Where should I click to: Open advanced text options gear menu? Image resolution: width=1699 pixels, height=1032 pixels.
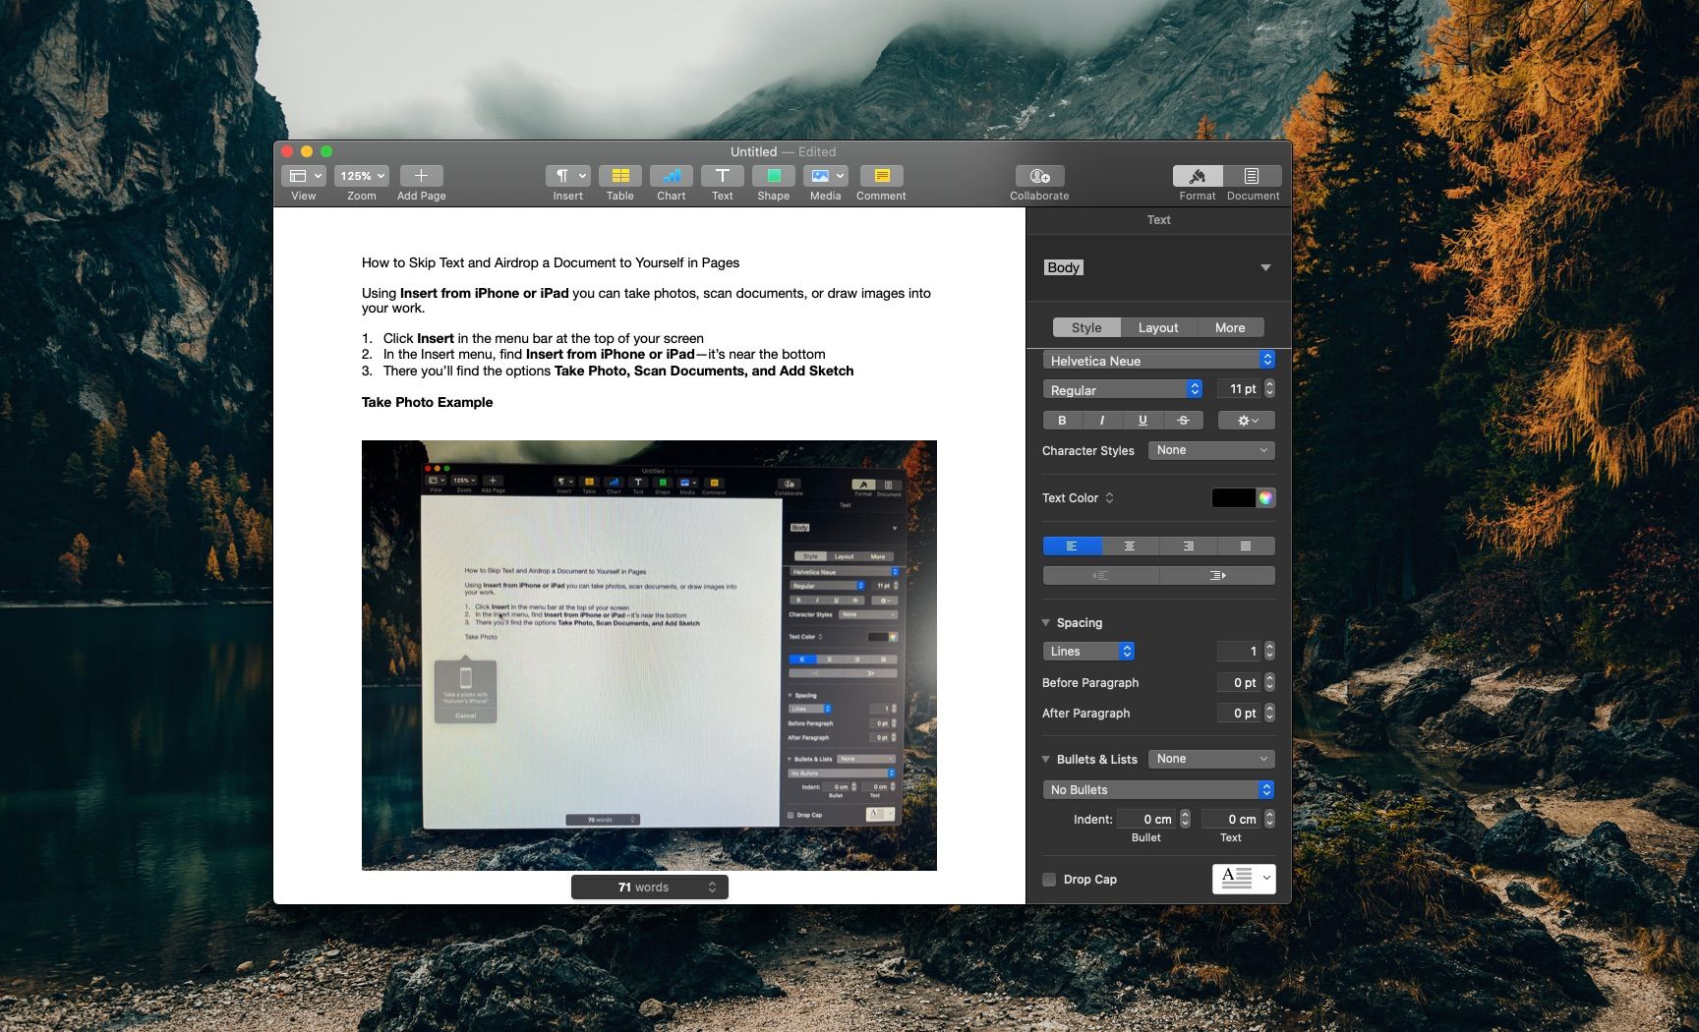[x=1247, y=420]
